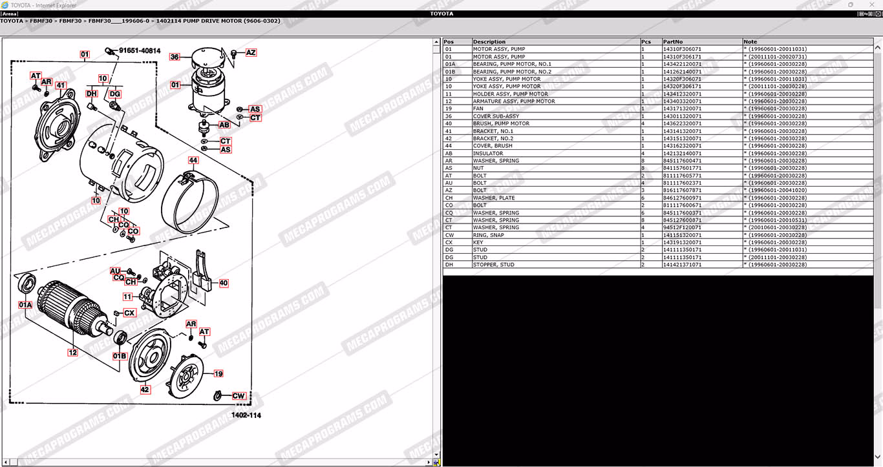This screenshot has width=883, height=467.
Task: Open the FBMF30___199606-0 breadcrumb link
Action: tap(119, 21)
